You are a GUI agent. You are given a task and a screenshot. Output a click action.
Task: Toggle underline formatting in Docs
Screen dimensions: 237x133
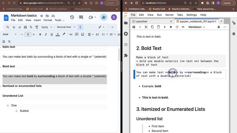click(x=51, y=34)
